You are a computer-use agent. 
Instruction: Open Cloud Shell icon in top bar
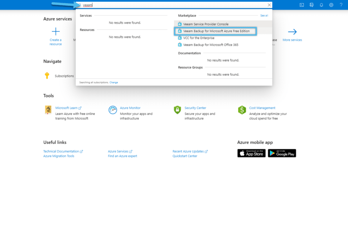tap(302, 5)
